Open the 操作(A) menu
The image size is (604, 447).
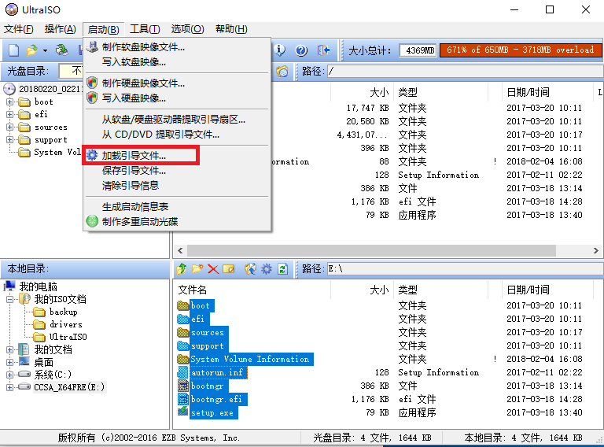click(x=60, y=29)
